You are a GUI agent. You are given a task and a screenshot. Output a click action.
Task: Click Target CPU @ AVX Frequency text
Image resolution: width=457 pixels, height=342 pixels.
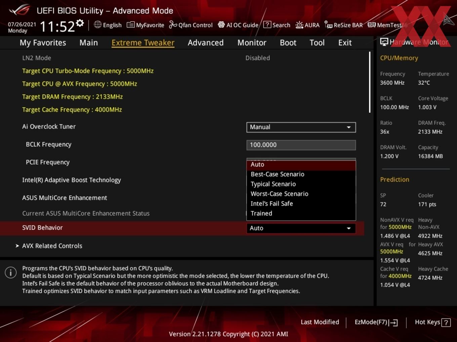coord(80,84)
